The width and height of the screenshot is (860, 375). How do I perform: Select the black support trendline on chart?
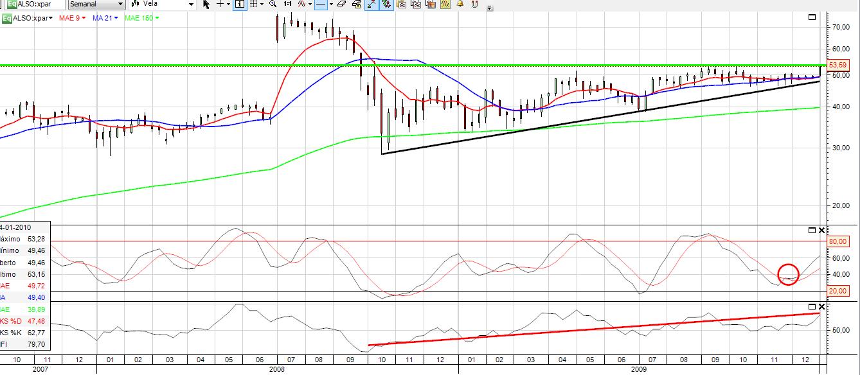click(x=600, y=118)
